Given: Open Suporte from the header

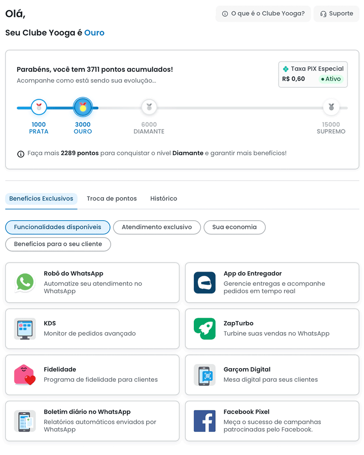Looking at the screenshot, I should [337, 14].
